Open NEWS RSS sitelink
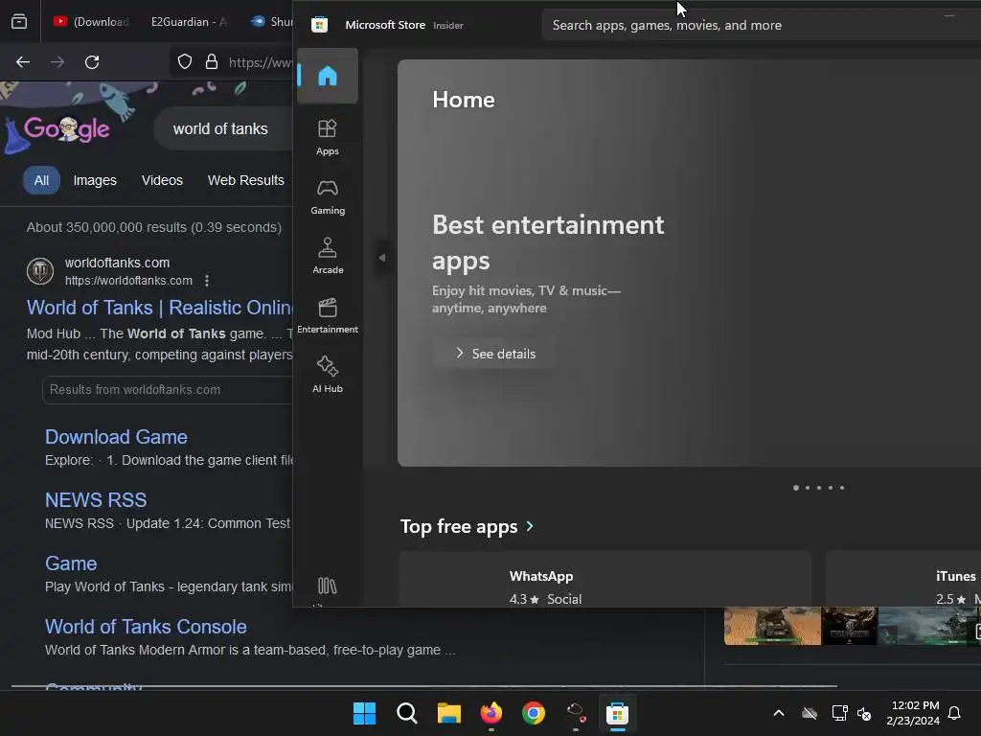 click(96, 500)
